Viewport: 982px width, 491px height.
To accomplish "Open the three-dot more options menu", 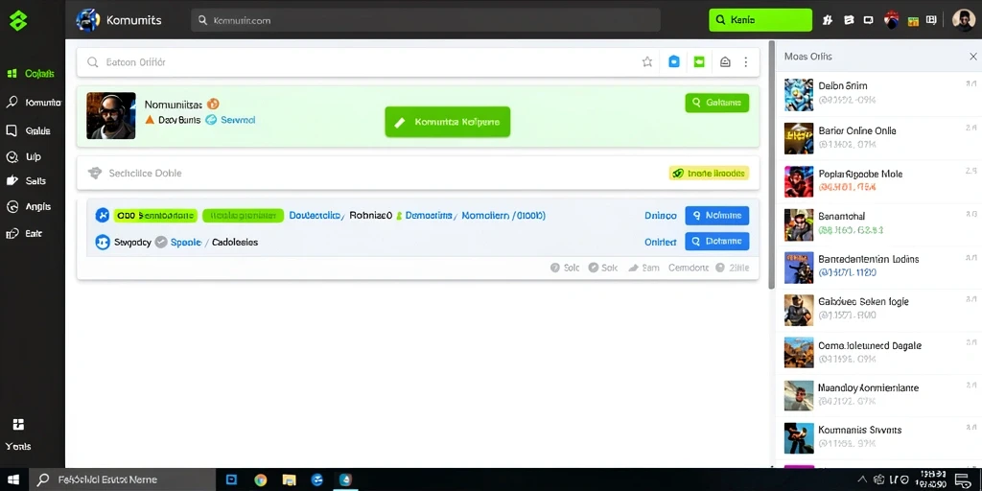I will click(x=745, y=62).
